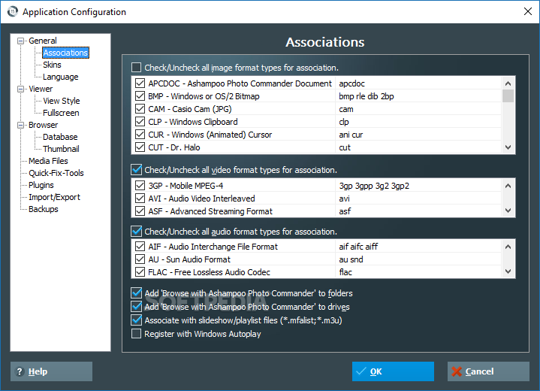This screenshot has height=391, width=540.
Task: Uncheck CUT Dr. Halo format
Action: pyautogui.click(x=140, y=147)
